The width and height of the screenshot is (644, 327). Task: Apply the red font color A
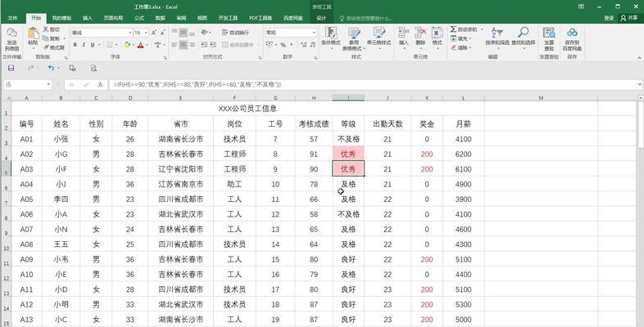tap(141, 45)
